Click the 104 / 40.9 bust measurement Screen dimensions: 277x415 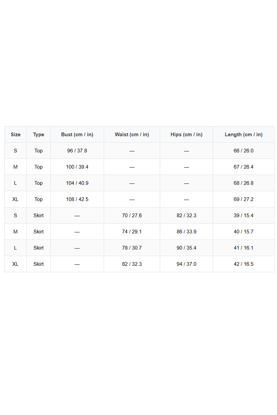coord(77,183)
